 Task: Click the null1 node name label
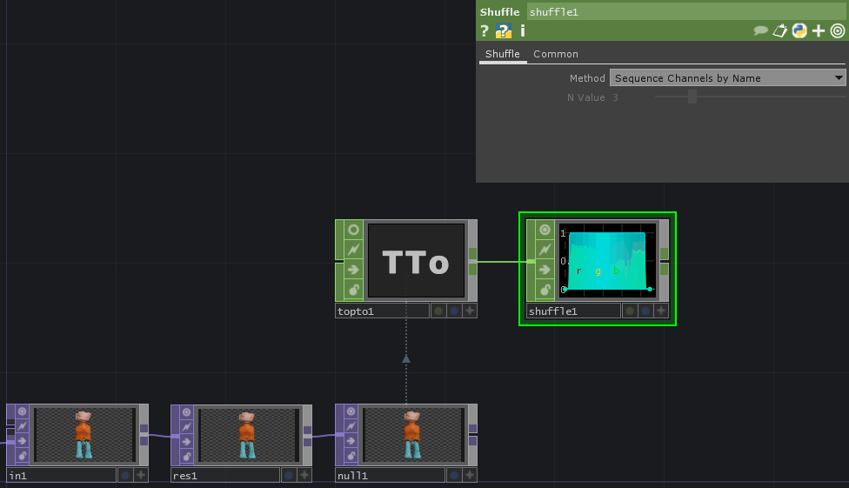(x=390, y=475)
